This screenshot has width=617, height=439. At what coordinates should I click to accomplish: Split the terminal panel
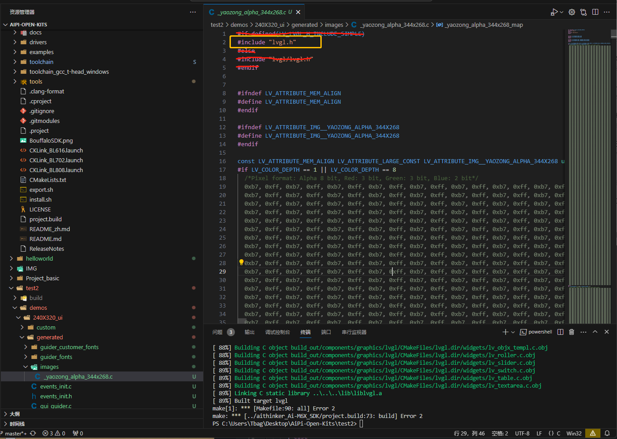561,332
